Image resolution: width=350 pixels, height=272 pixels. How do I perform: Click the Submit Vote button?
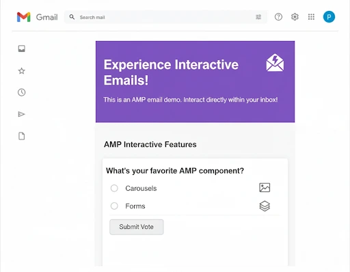(137, 227)
